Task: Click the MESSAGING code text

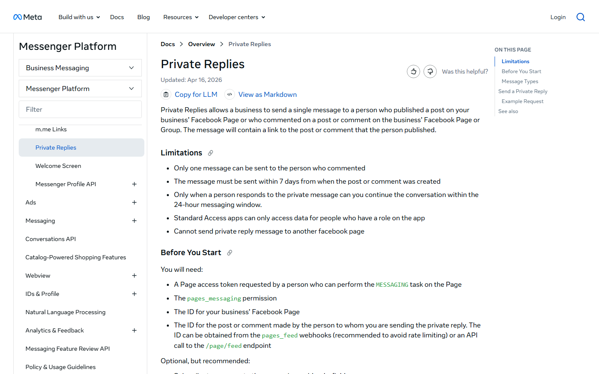Action: coord(392,285)
